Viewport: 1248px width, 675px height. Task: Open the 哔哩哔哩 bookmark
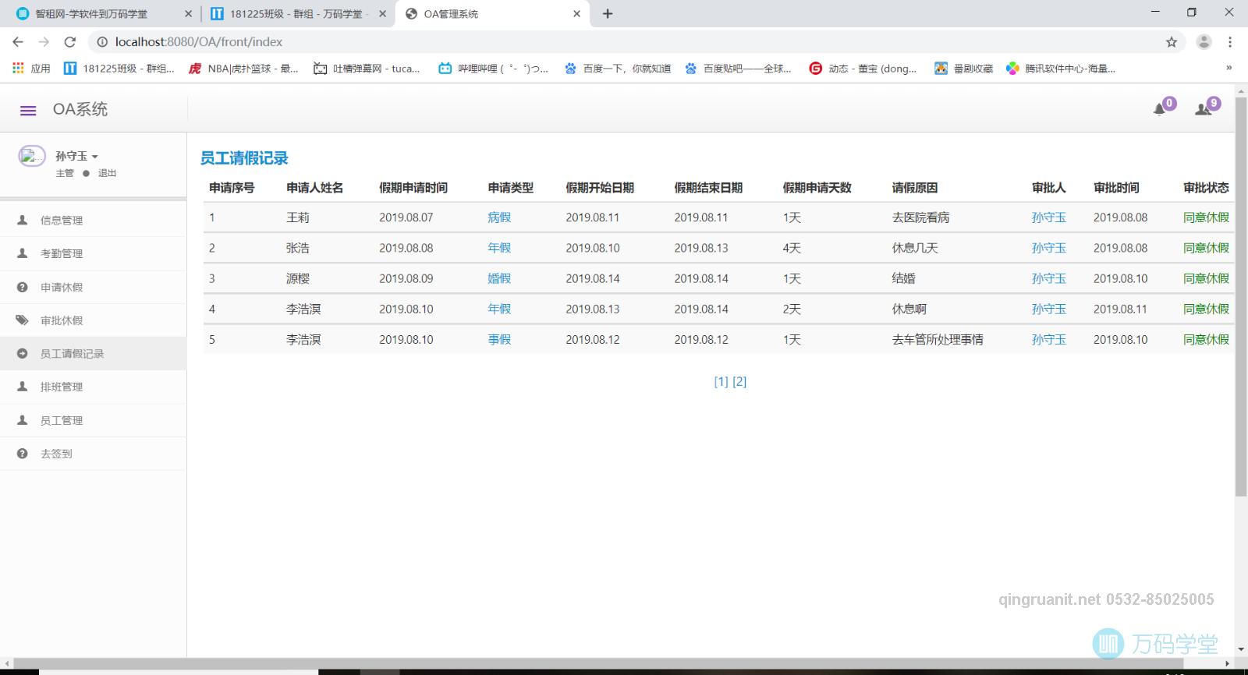pos(493,69)
